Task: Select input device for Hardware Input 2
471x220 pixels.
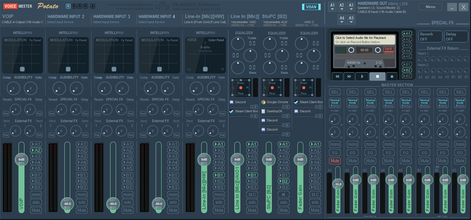Action: (x=60, y=22)
